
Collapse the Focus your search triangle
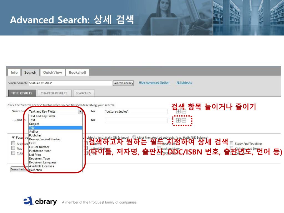[x=13, y=138]
